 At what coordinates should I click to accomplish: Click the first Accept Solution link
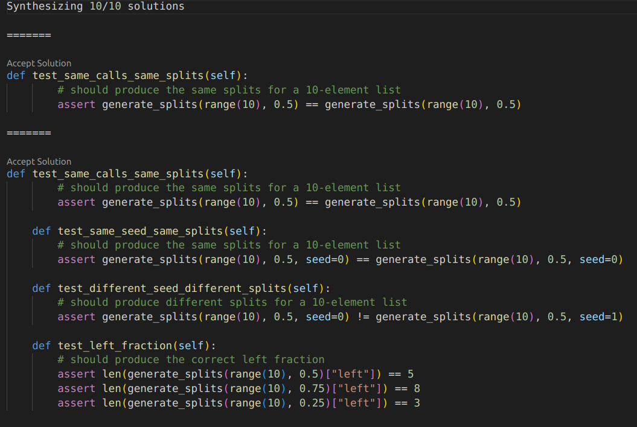39,63
